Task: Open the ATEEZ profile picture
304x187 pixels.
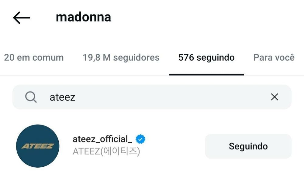Action: coord(38,146)
